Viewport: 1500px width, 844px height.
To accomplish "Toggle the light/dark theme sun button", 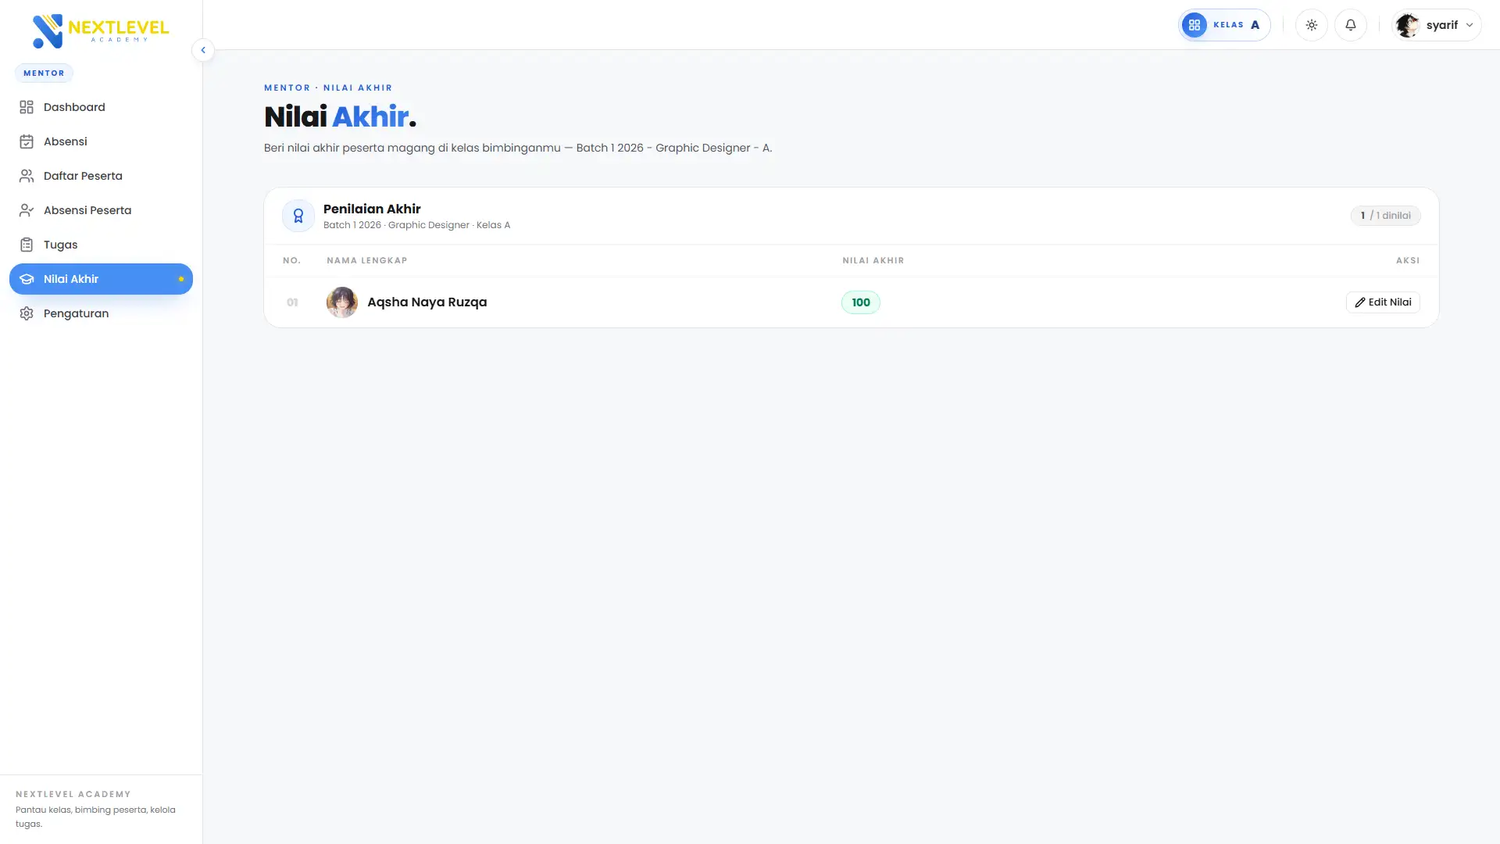I will (1312, 25).
